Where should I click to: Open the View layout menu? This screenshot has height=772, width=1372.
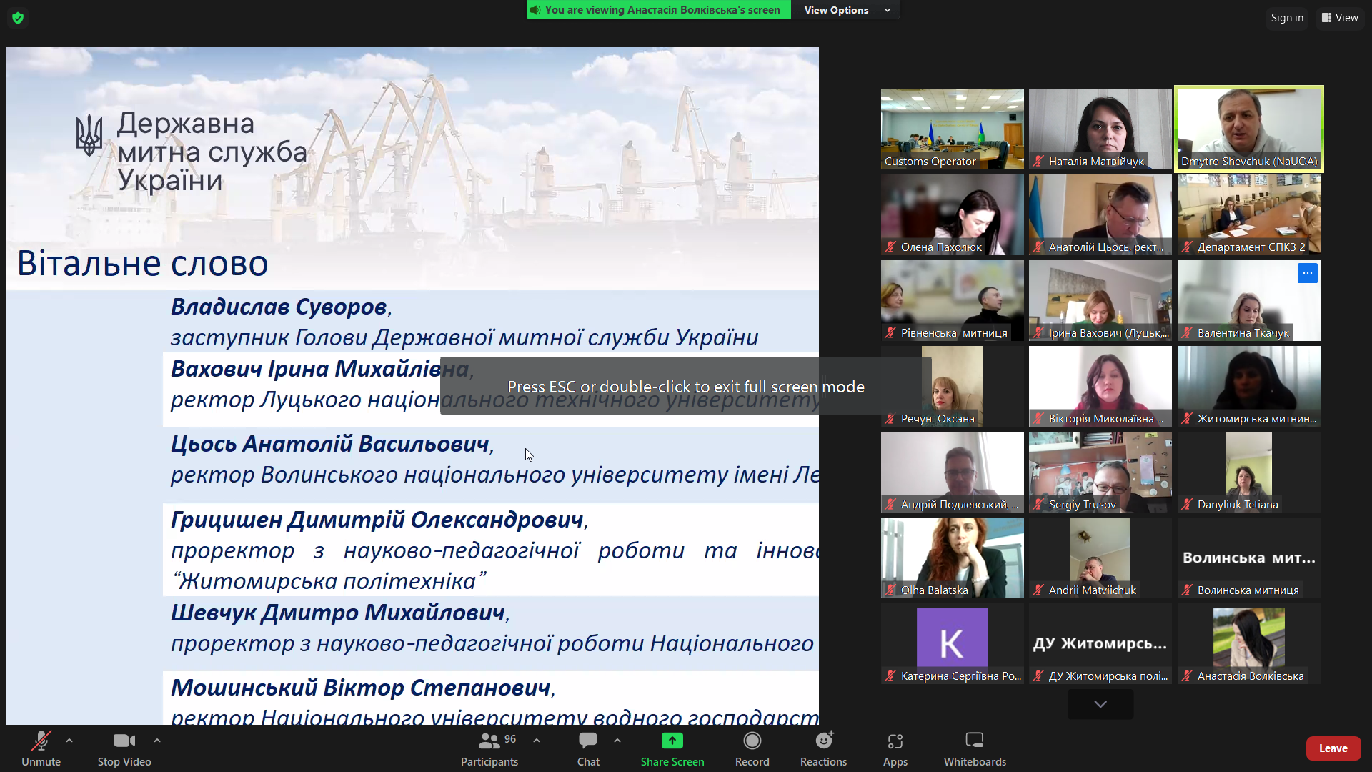pyautogui.click(x=1339, y=17)
